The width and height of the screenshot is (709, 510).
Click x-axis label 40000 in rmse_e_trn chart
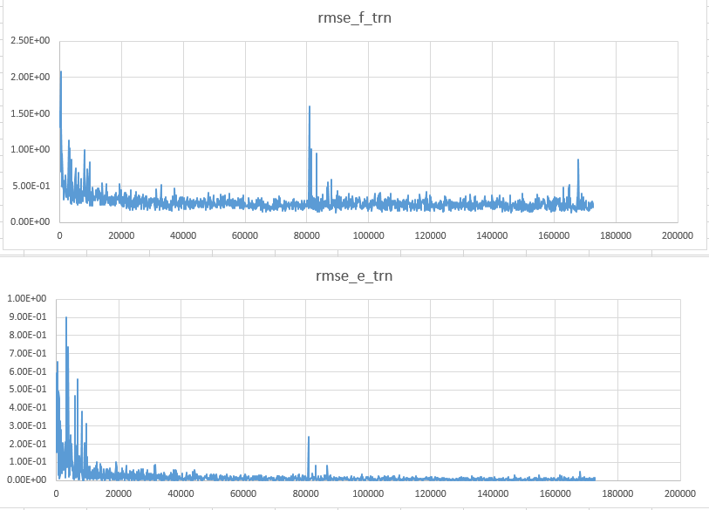tap(181, 493)
